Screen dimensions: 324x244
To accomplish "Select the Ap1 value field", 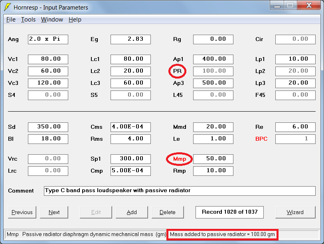I will pos(213,59).
